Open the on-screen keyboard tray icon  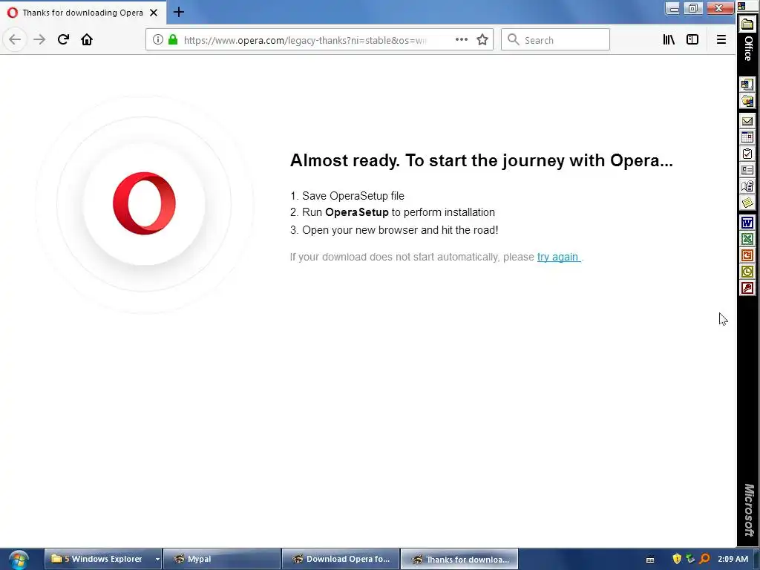point(650,560)
